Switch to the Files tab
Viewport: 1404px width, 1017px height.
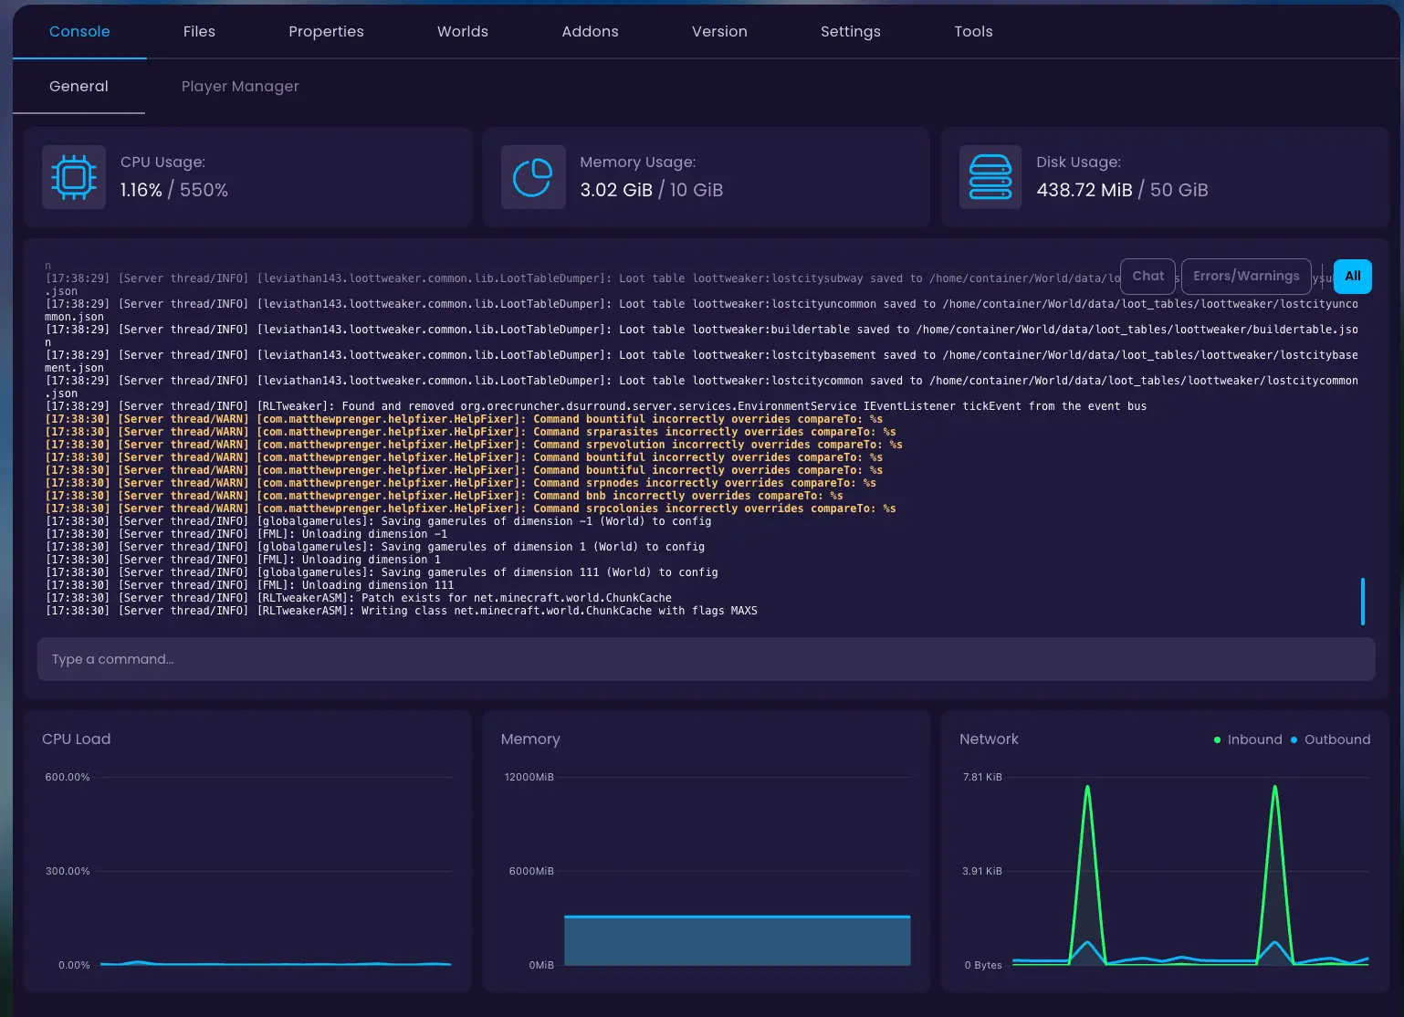(x=199, y=31)
